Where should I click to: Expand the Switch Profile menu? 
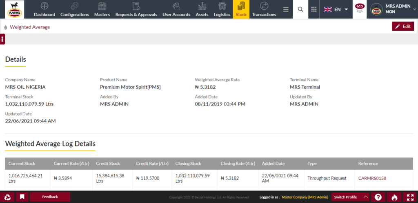[350, 197]
